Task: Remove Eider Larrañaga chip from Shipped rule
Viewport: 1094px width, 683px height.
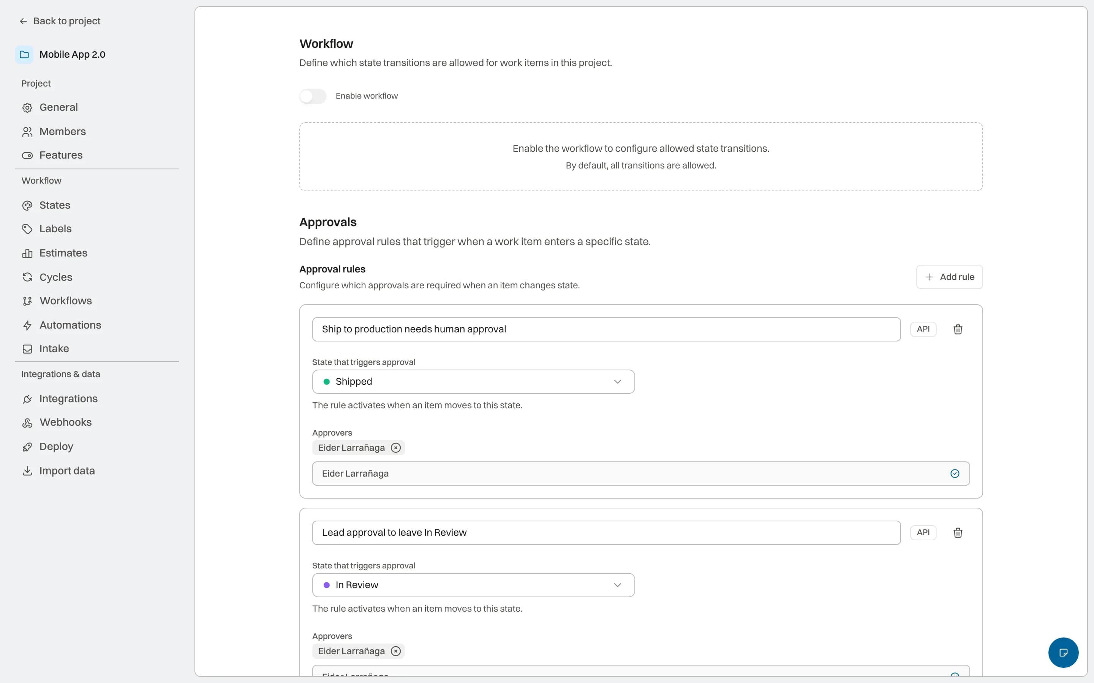Action: tap(395, 448)
